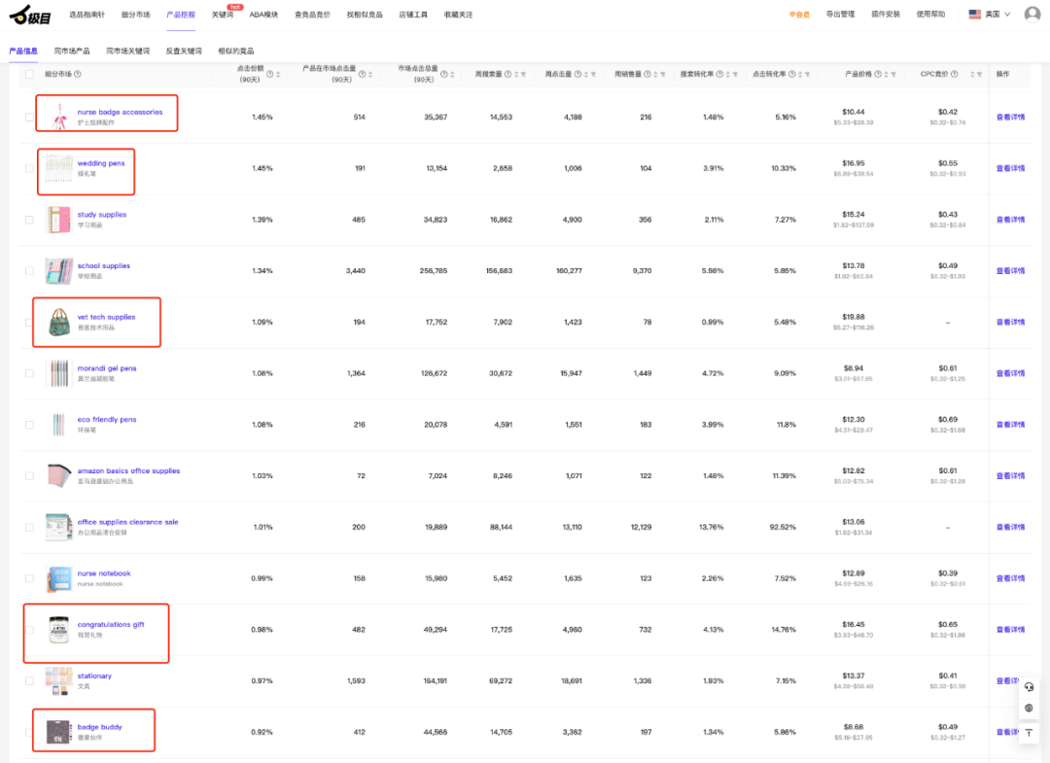This screenshot has height=763, width=1050.
Task: Sort by 周销售量 column arrows
Action: tap(655, 74)
